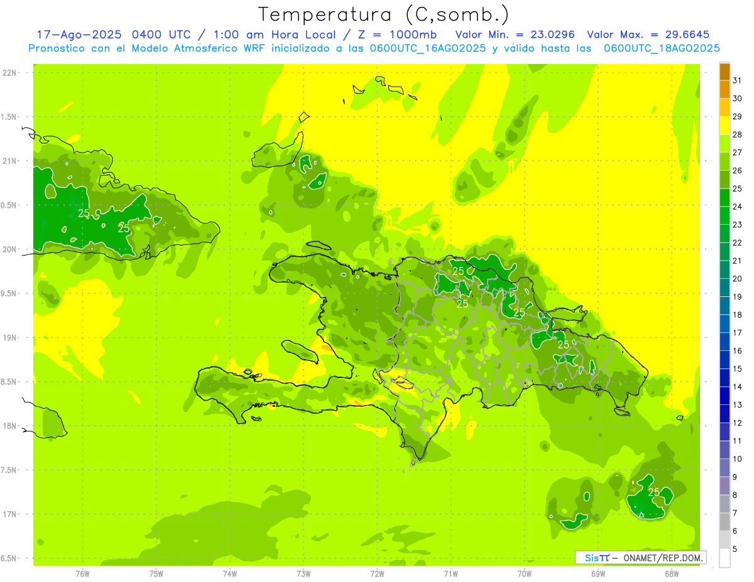Click the white color-scale box below 5
The width and height of the screenshot is (754, 582).
(724, 558)
